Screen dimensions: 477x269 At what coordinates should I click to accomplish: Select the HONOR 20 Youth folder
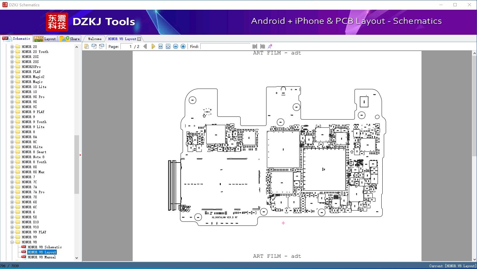pos(35,52)
